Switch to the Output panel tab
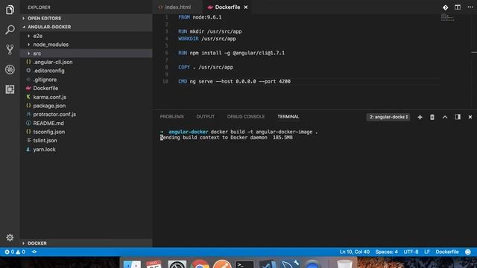Screen dimensions: 477x268 coord(206,117)
